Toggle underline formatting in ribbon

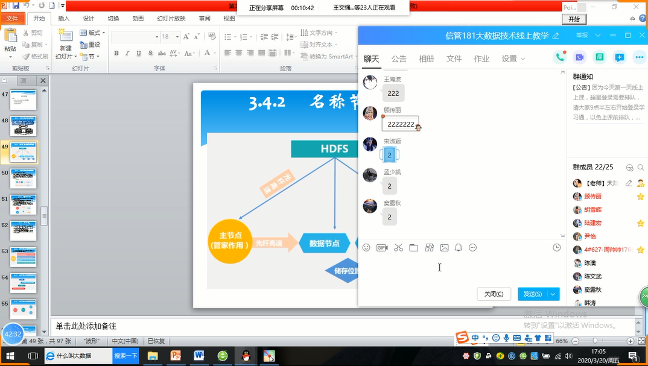click(x=139, y=53)
